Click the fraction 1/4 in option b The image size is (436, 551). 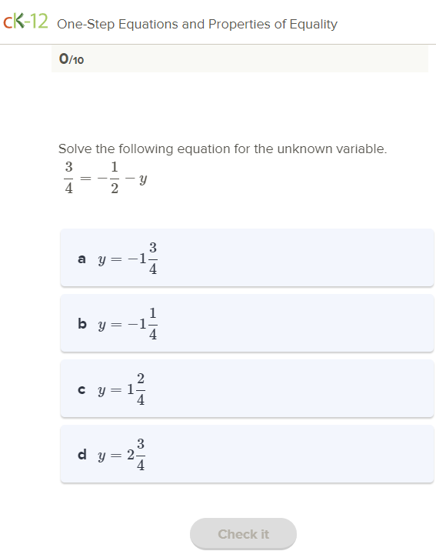[153, 324]
